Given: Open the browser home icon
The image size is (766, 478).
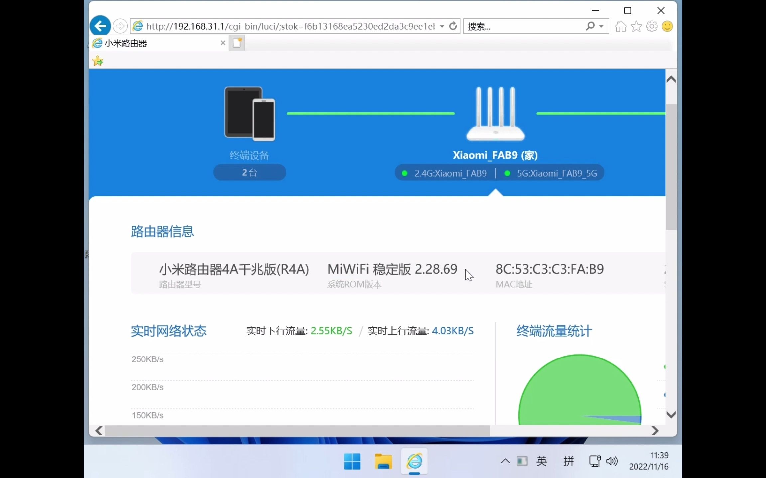Looking at the screenshot, I should pyautogui.click(x=620, y=26).
